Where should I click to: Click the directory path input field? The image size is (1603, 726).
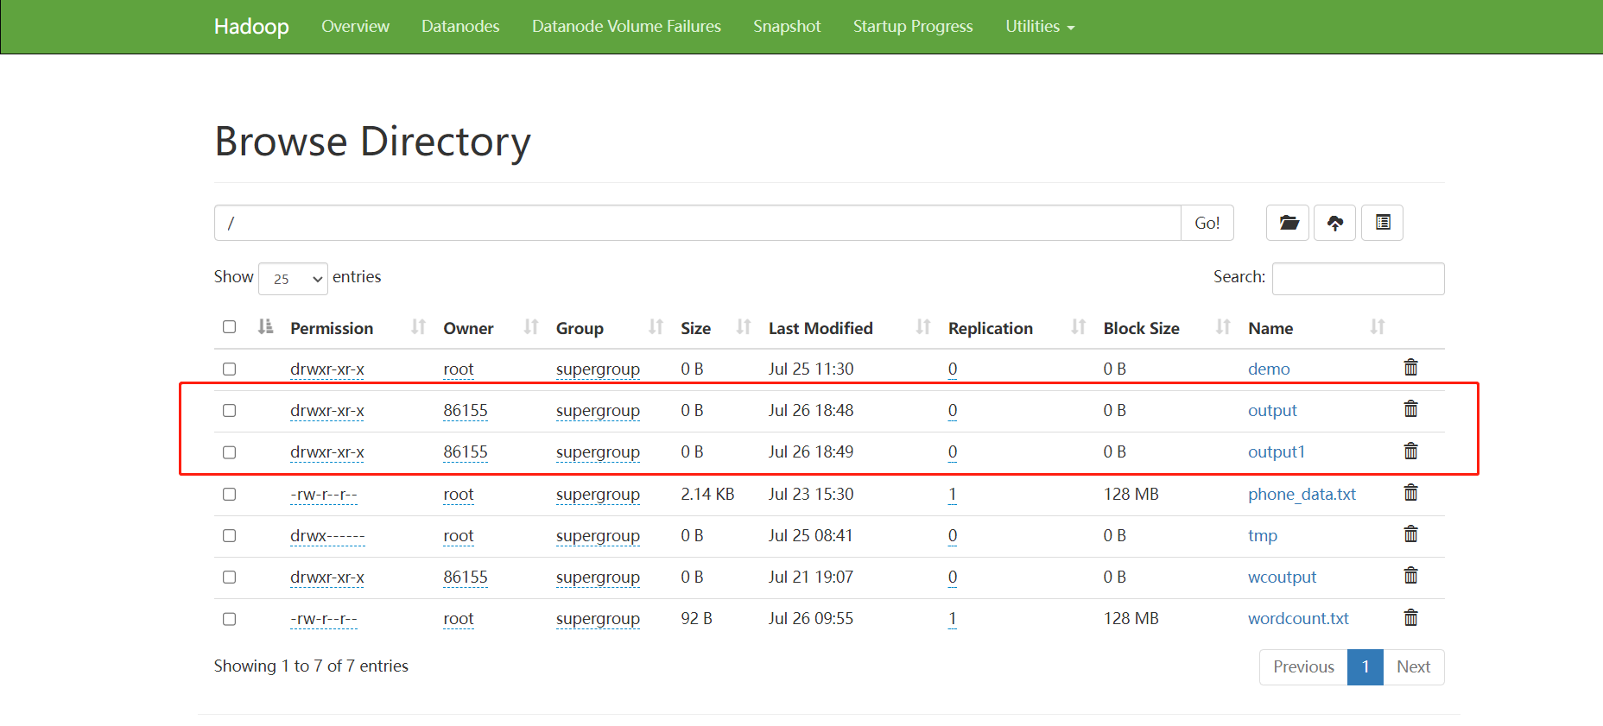(697, 223)
